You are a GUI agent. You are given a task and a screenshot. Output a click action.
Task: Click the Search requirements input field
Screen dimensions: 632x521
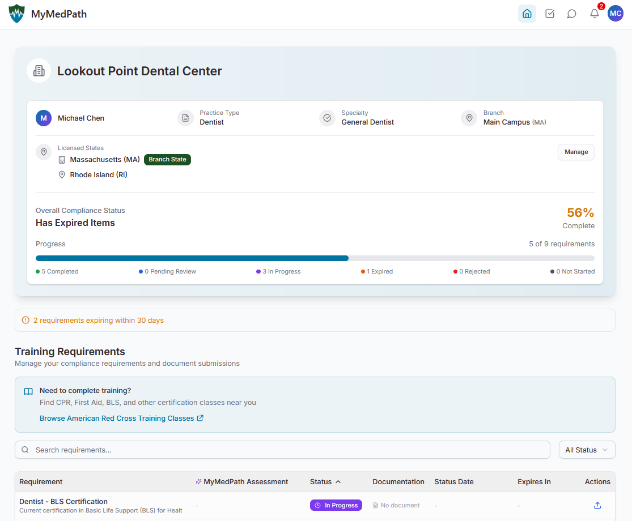[x=227, y=449]
